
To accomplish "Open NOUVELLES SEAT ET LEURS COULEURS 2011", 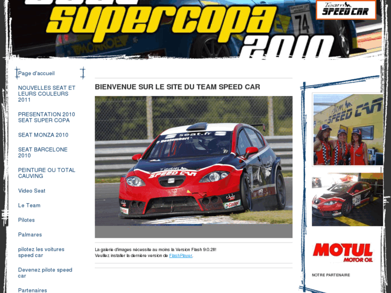I will [47, 94].
